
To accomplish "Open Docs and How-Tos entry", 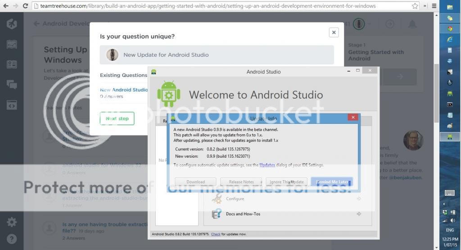I will coord(243,214).
